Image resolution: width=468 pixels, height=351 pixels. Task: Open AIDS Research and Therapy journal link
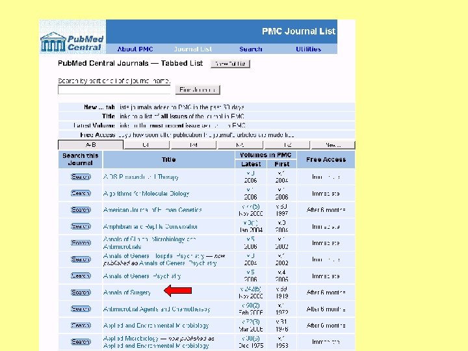tap(141, 177)
